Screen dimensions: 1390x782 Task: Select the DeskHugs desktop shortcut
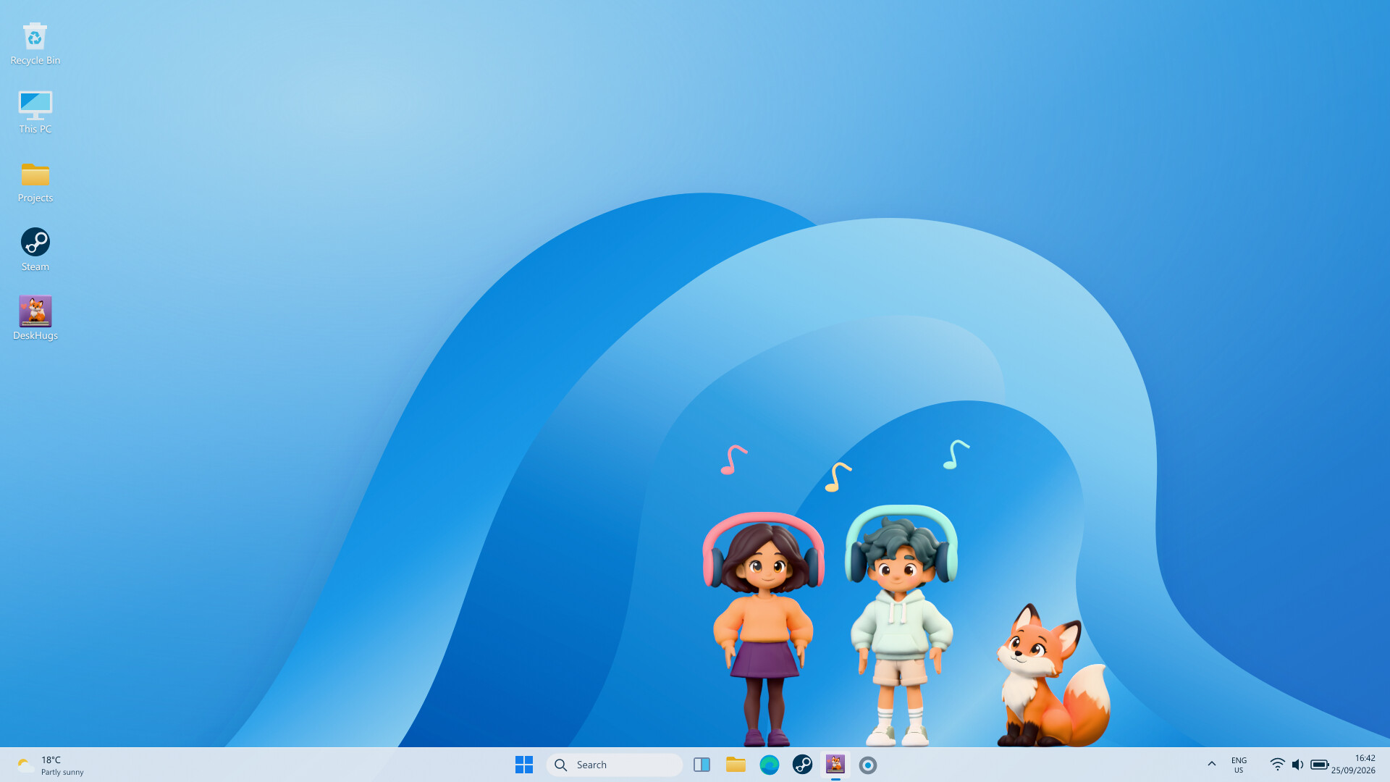click(x=35, y=319)
